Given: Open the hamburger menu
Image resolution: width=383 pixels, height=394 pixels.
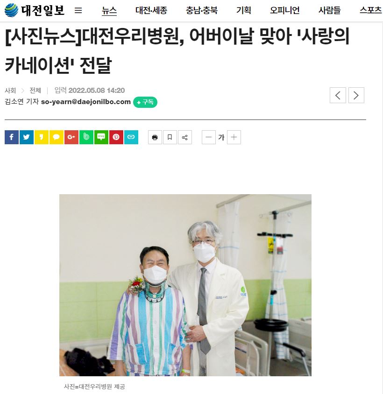Looking at the screenshot, I should [78, 10].
